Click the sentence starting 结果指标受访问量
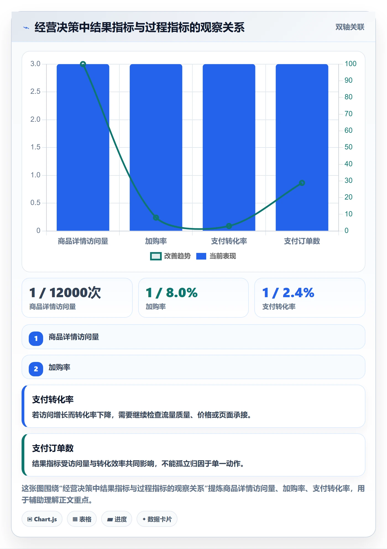 [138, 464]
